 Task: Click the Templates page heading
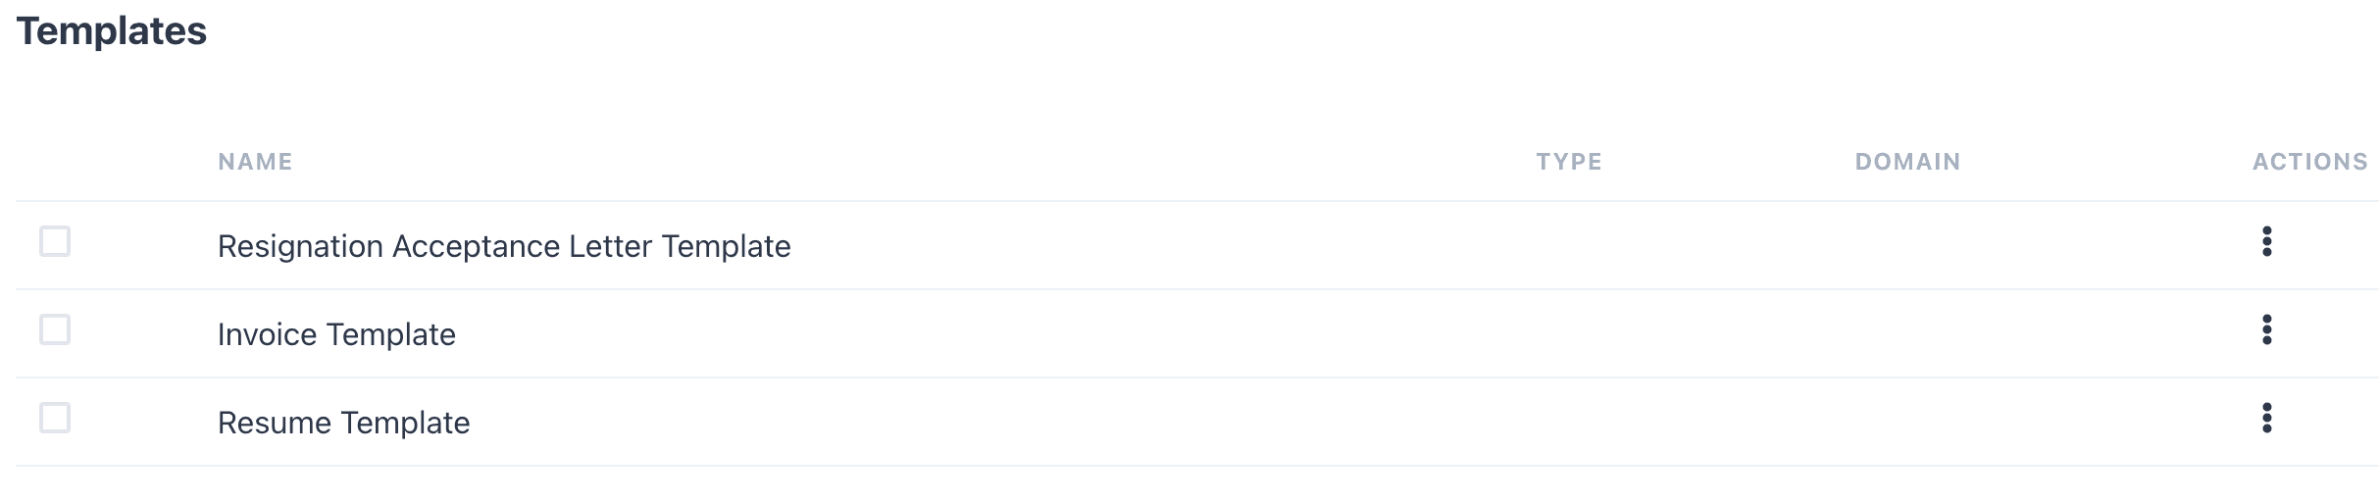coord(112,31)
